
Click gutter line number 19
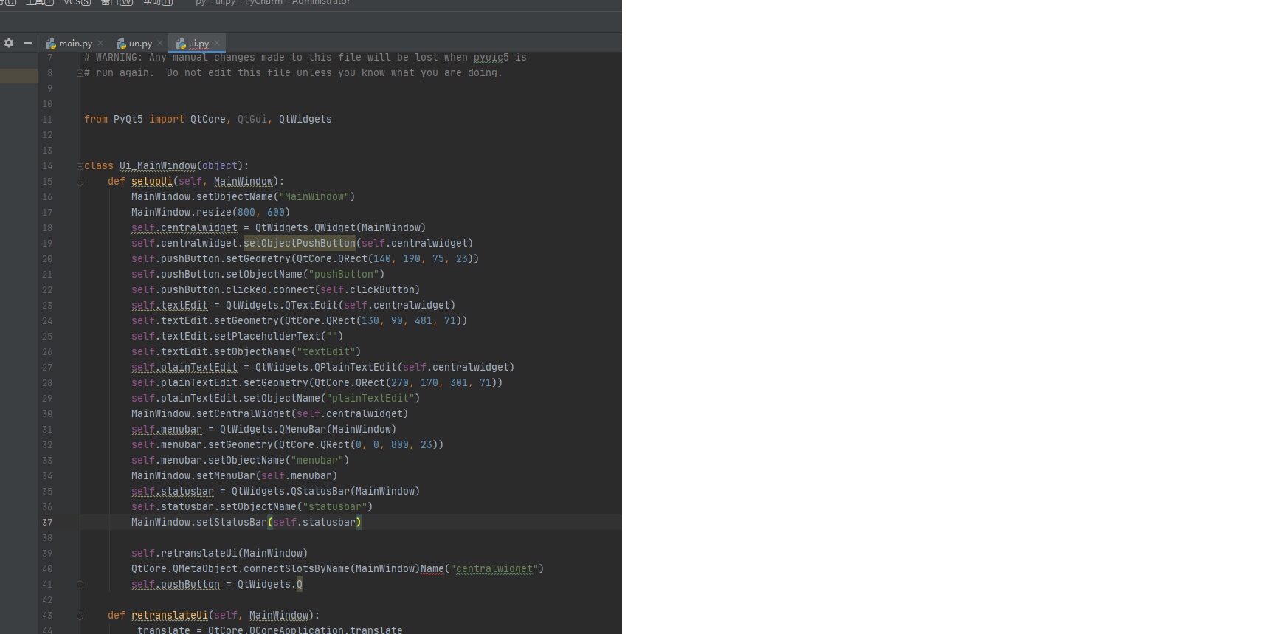point(47,244)
